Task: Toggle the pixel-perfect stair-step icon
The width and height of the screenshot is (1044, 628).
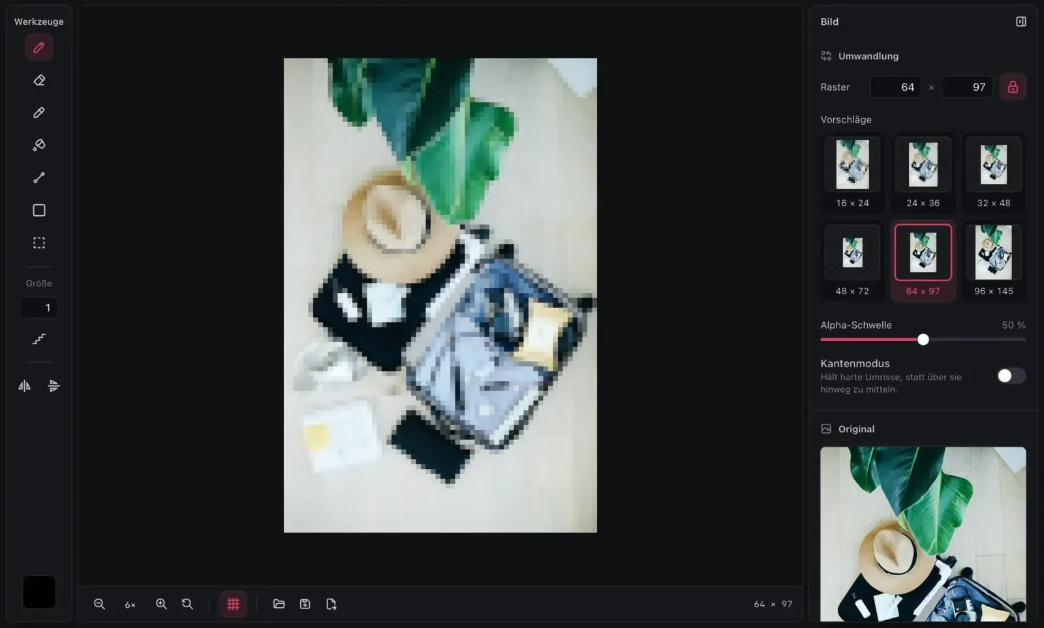Action: click(x=39, y=339)
